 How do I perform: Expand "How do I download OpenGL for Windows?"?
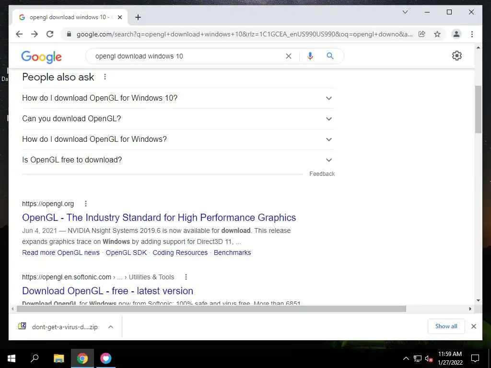point(178,139)
